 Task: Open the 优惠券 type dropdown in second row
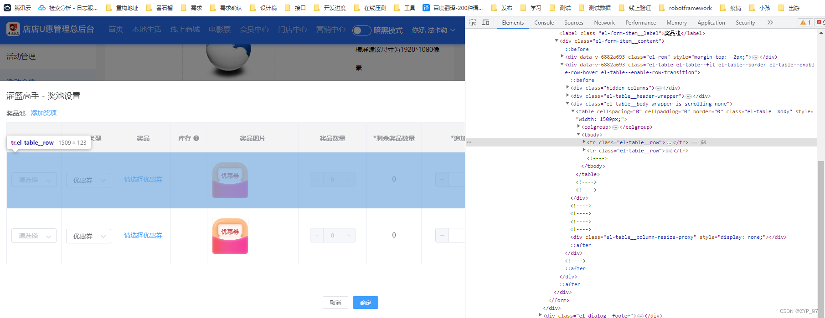point(88,236)
